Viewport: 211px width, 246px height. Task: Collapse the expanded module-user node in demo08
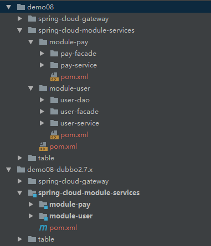tap(31, 88)
